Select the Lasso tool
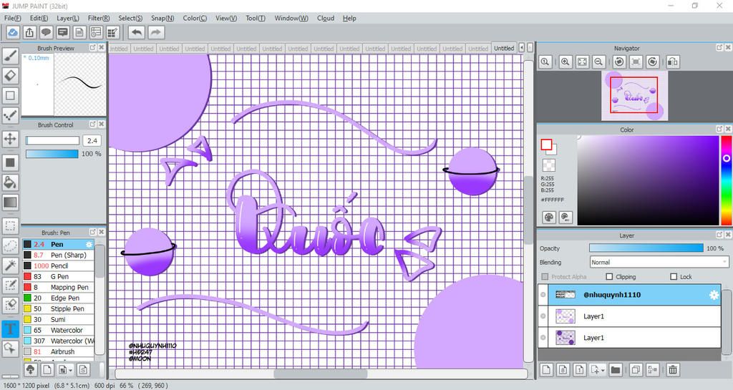This screenshot has height=390, width=733. tap(10, 245)
